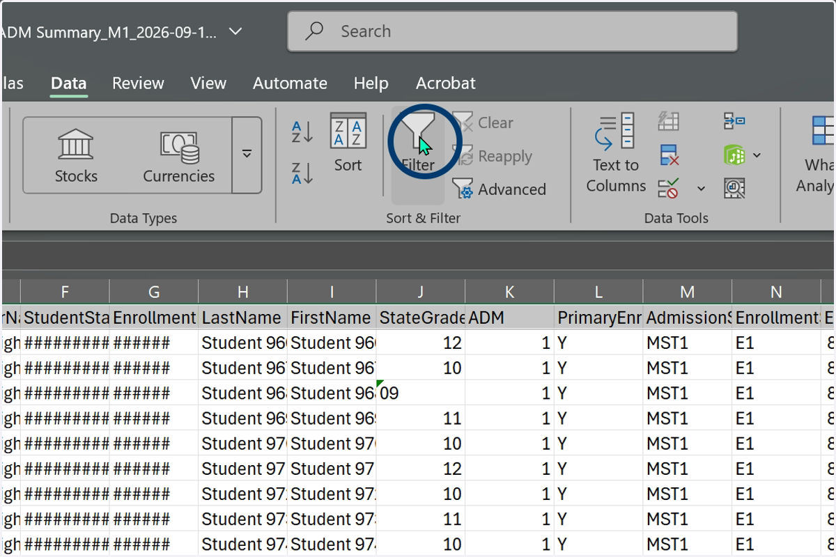Click the Flash Fill icon

click(668, 121)
